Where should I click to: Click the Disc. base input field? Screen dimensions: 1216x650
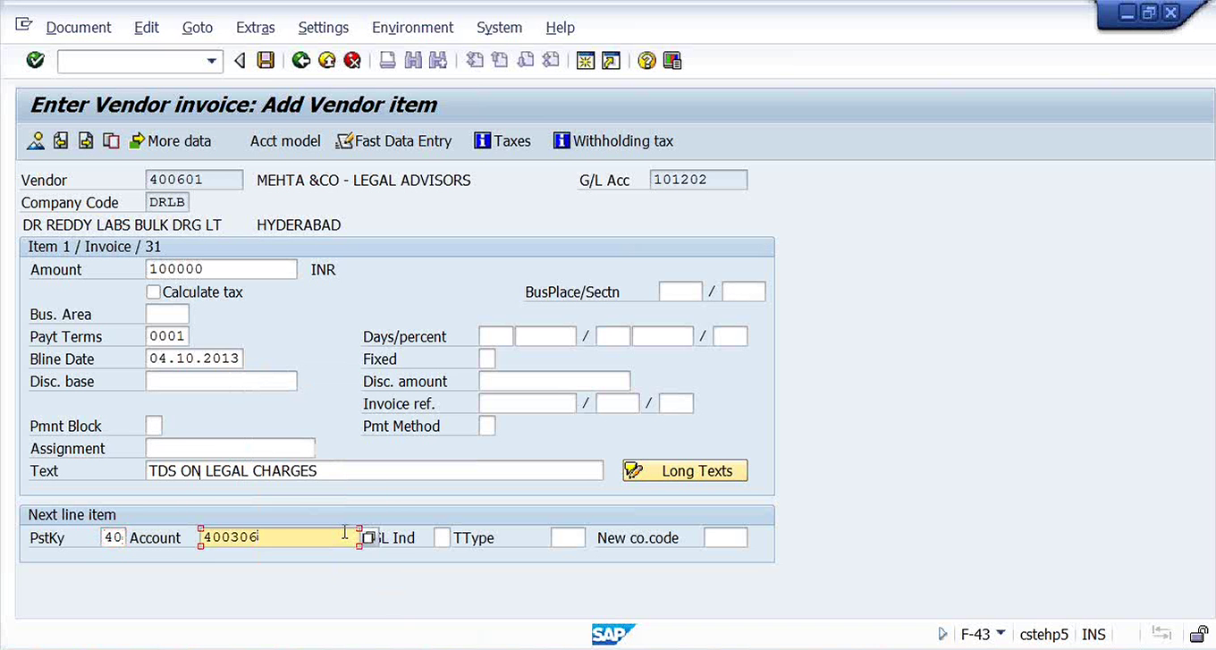click(221, 381)
